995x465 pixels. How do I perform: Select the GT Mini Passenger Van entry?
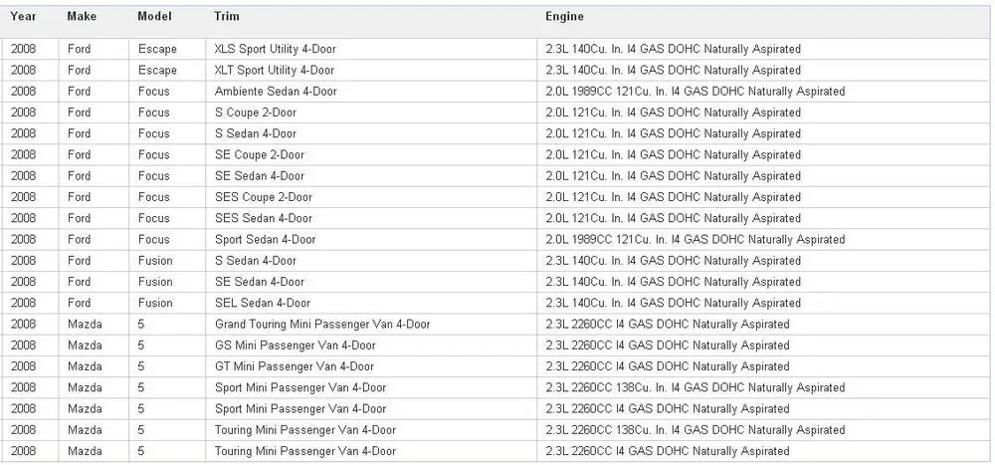click(x=295, y=366)
